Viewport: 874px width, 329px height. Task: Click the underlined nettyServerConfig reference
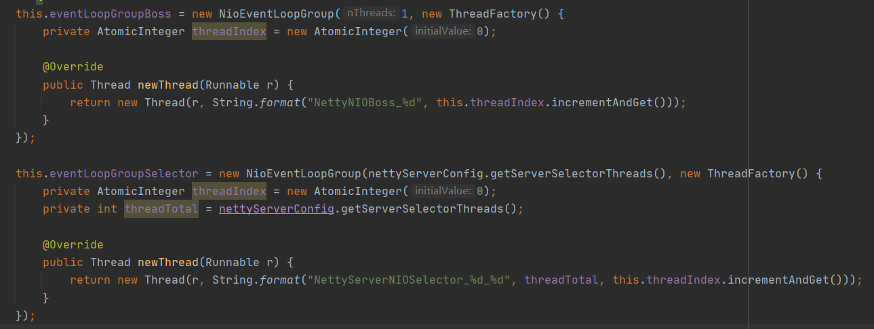click(x=276, y=209)
